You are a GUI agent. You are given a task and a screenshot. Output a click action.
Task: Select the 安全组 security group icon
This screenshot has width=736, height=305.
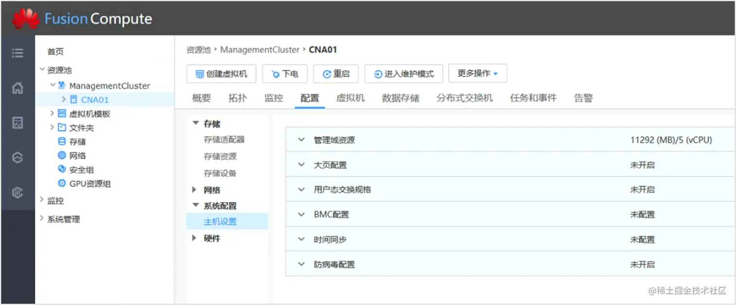click(62, 169)
